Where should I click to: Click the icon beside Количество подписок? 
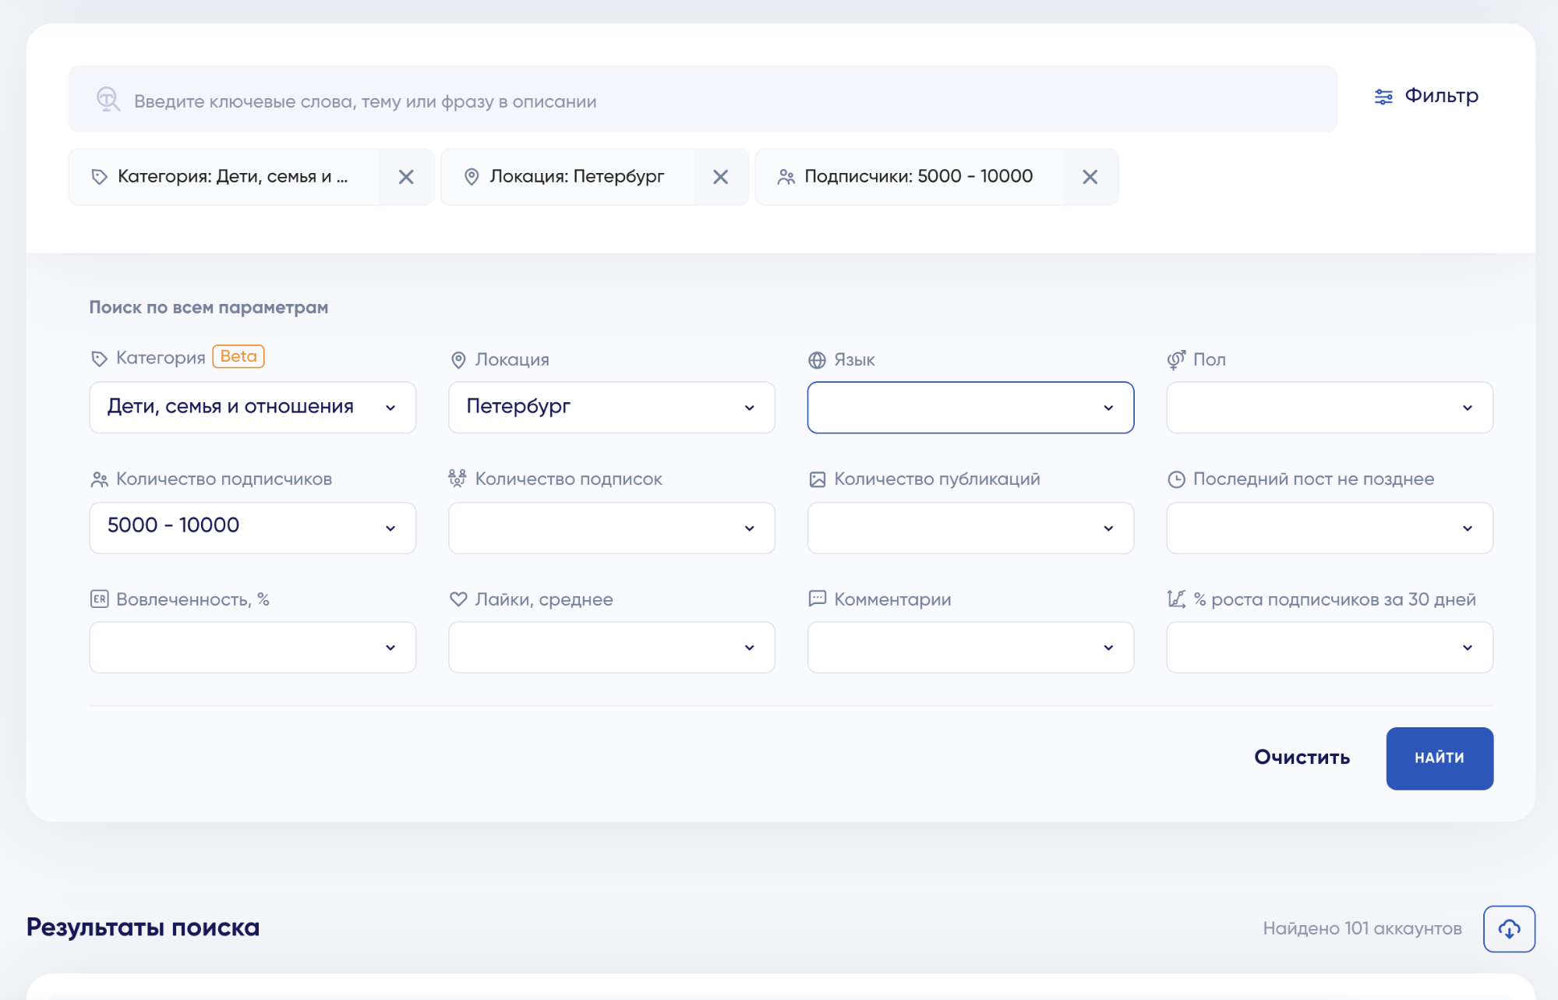(458, 479)
